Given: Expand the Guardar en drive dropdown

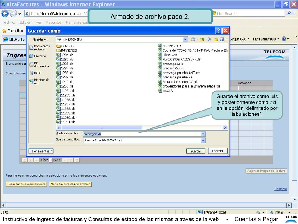Looking at the screenshot, I should tap(185, 39).
